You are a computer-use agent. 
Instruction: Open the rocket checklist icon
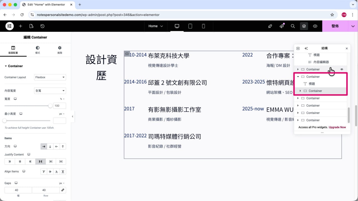270,26
